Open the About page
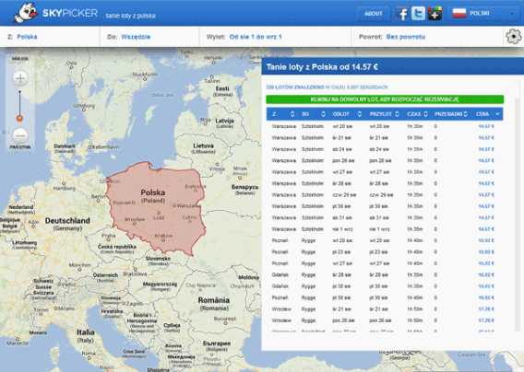The width and height of the screenshot is (524, 372). (x=373, y=14)
